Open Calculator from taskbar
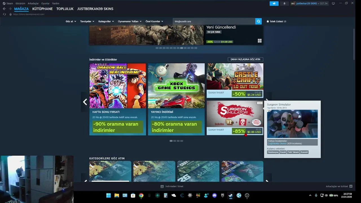The height and width of the screenshot is (203, 361). point(166,195)
